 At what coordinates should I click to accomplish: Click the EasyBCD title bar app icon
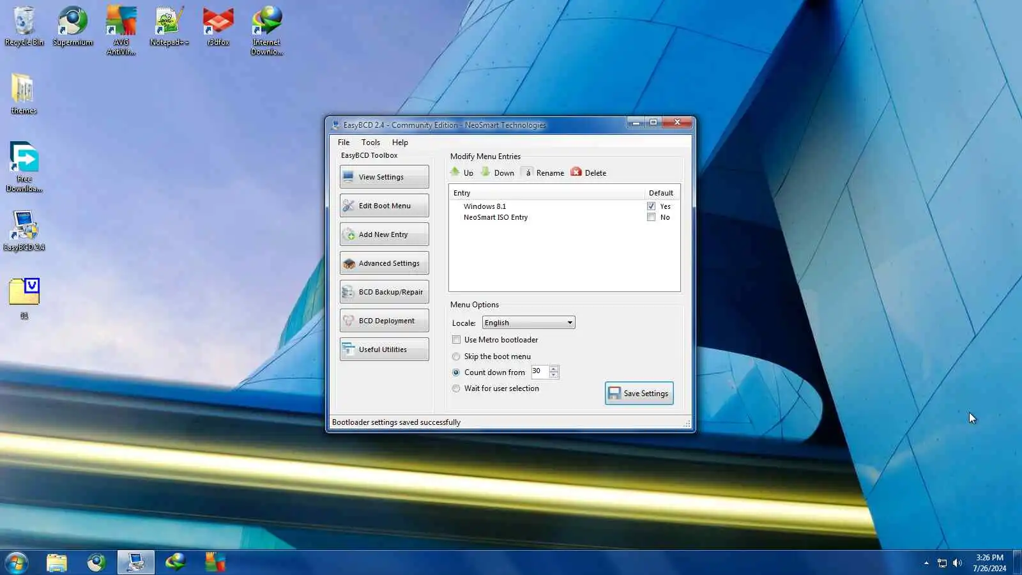pos(335,125)
